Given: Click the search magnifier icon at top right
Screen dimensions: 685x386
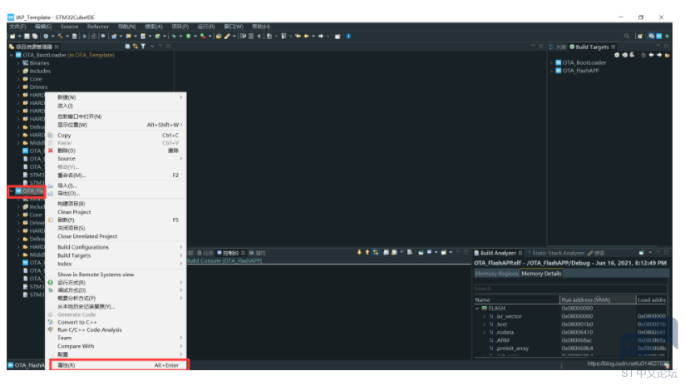Looking at the screenshot, I should (627, 37).
